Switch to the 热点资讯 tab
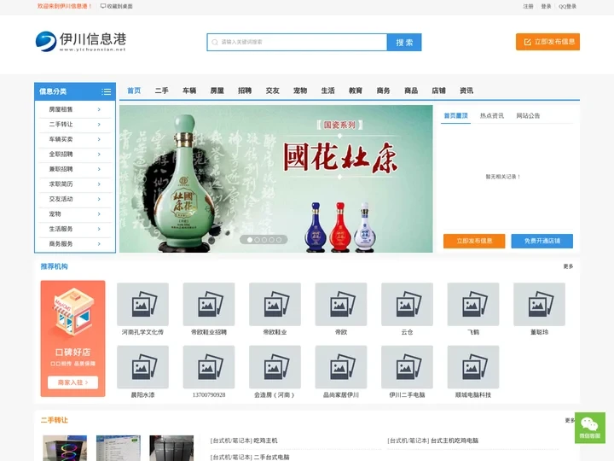Viewport: 614px width, 461px height. (492, 115)
